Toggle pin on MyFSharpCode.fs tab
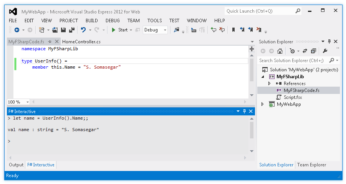Viewport: 346px width, 184px height. [50, 41]
